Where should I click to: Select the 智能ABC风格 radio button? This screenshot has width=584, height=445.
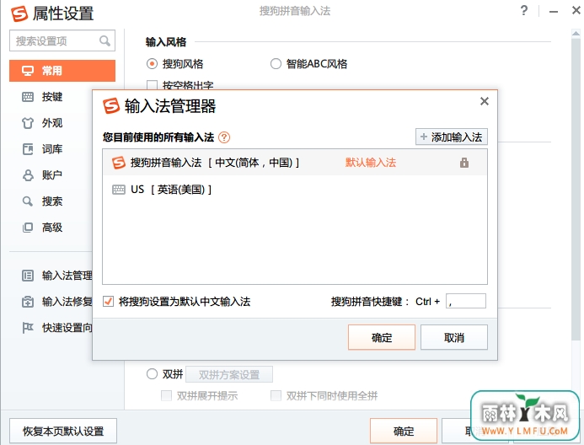276,64
